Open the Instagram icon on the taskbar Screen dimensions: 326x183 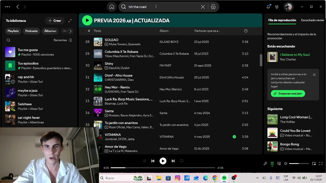pyautogui.click(x=178, y=178)
